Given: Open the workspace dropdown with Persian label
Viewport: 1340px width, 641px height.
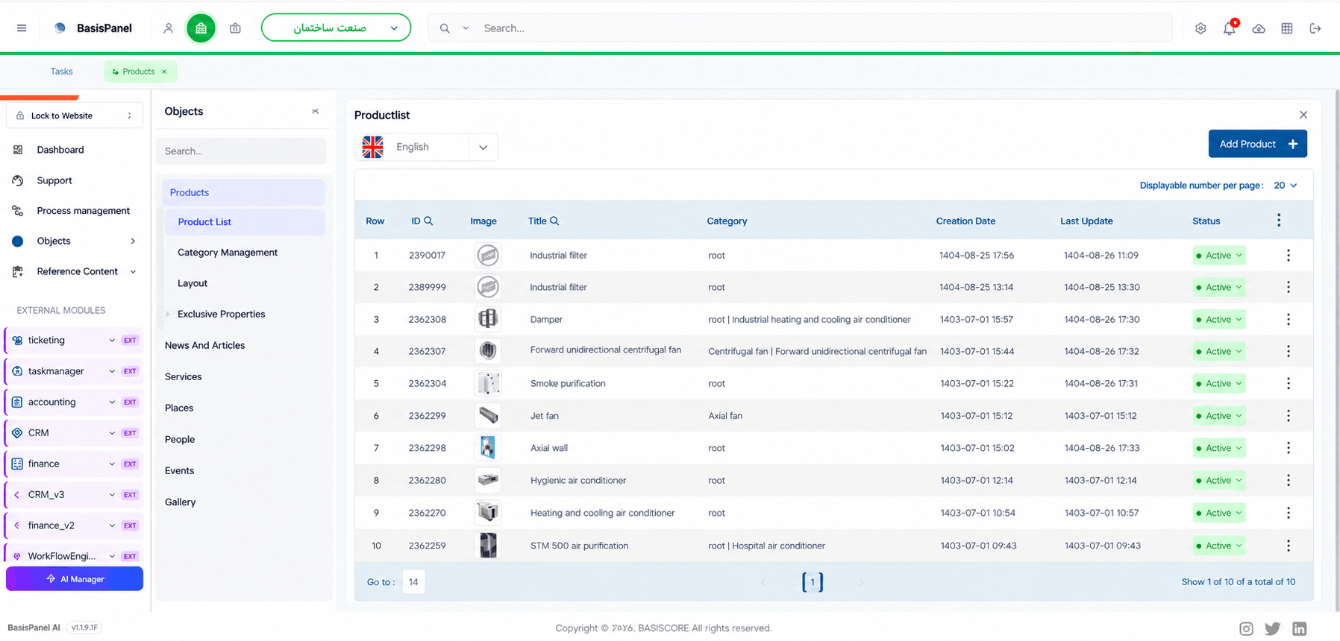Looking at the screenshot, I should [336, 28].
